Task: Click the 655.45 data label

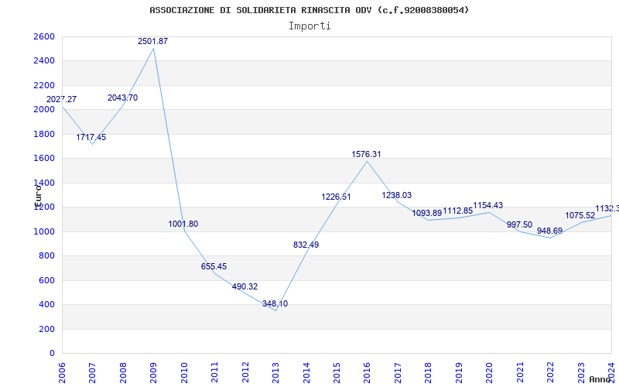Action: (x=214, y=266)
